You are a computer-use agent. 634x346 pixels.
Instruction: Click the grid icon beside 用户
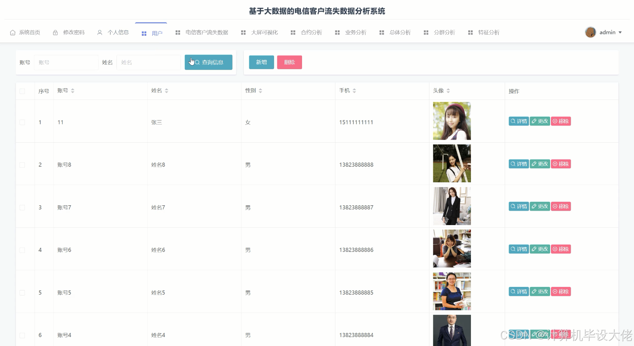(x=144, y=34)
